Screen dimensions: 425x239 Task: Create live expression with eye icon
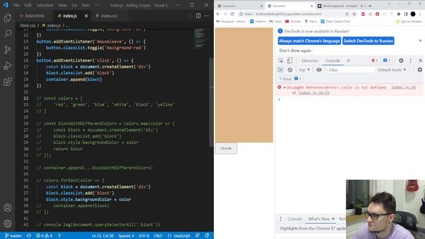(319, 70)
